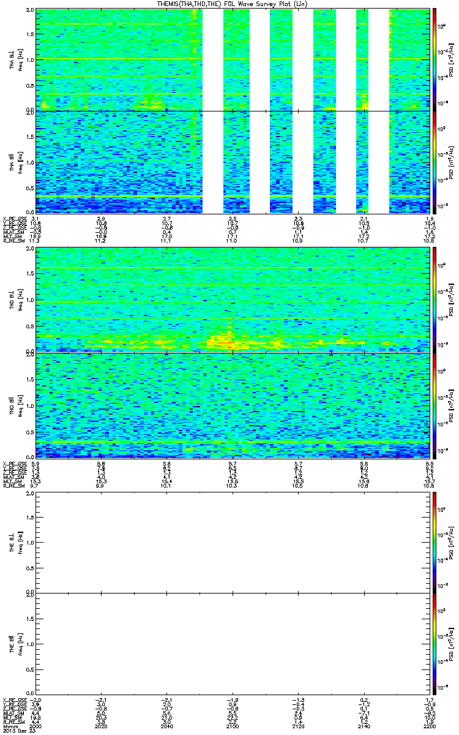
Task: Select the THA Bll freq axis label
Action: (x=15, y=162)
